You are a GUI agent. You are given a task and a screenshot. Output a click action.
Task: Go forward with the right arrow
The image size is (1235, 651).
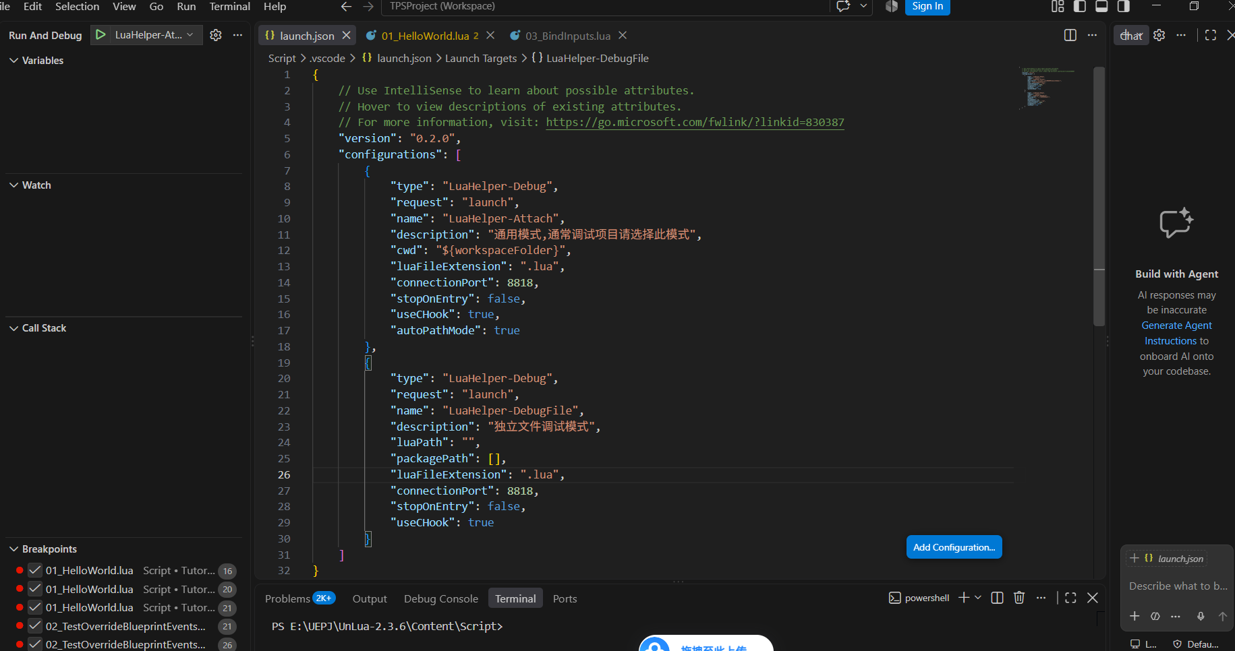[x=368, y=7]
